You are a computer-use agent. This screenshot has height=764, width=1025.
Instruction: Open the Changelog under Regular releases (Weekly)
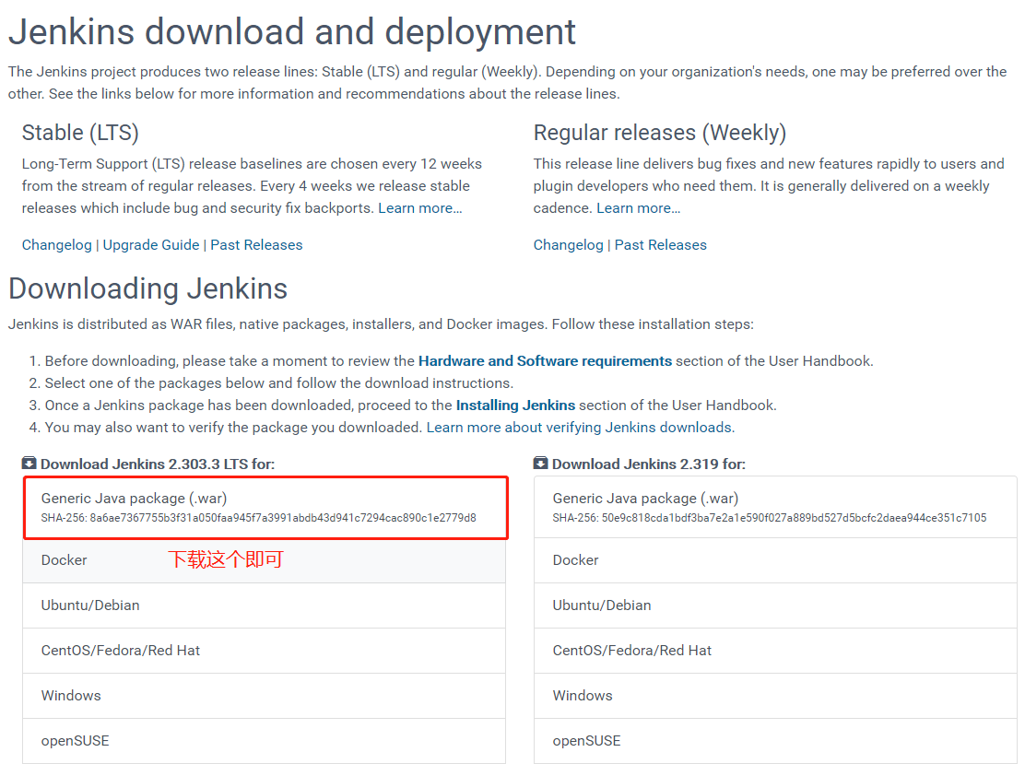tap(567, 244)
